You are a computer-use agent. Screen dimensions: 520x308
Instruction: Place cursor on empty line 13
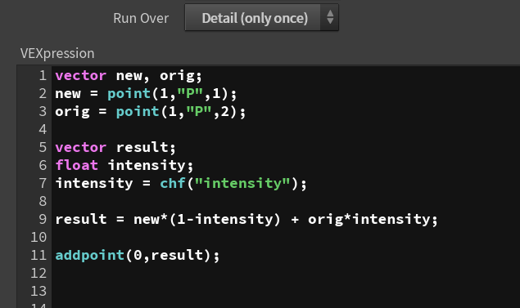click(285, 291)
